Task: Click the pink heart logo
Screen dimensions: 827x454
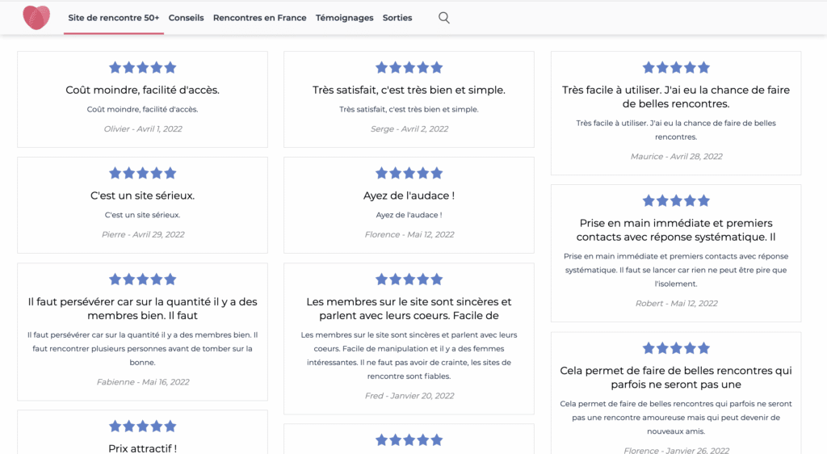Action: (x=36, y=18)
